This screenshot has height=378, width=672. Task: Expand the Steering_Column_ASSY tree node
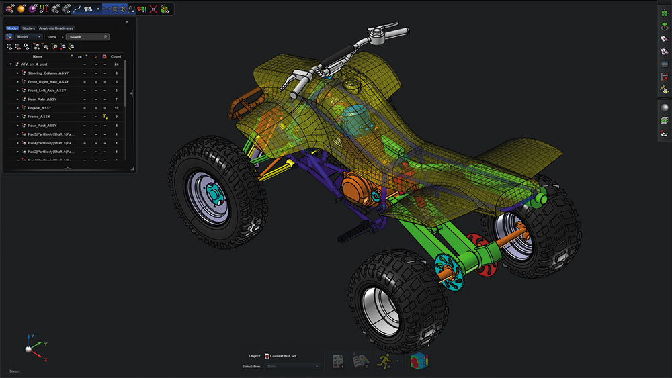coord(17,73)
